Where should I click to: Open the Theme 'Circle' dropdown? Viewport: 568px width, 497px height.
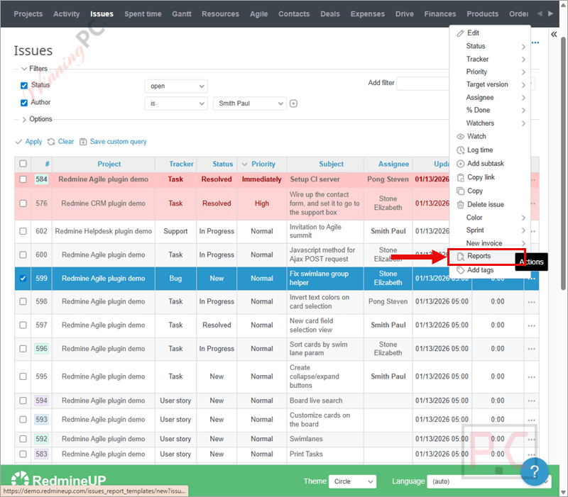(352, 481)
